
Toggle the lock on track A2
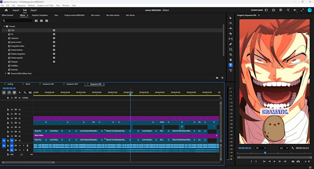coord(8,150)
